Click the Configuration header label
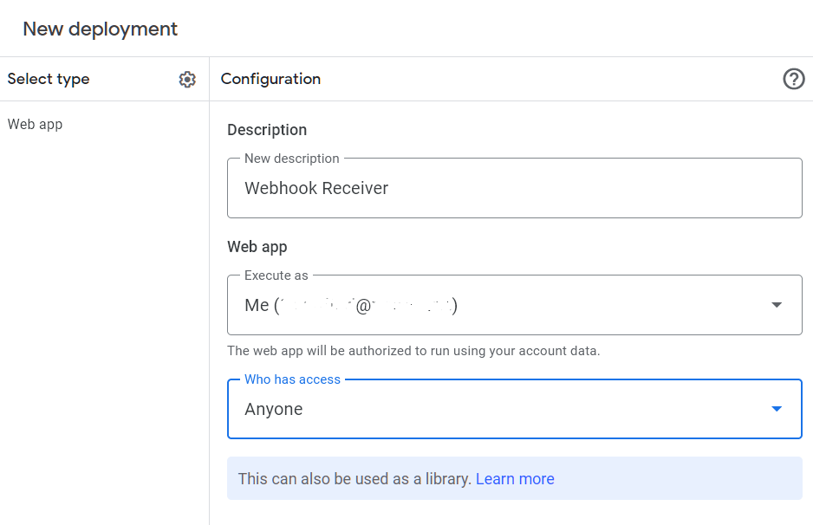 pos(270,79)
